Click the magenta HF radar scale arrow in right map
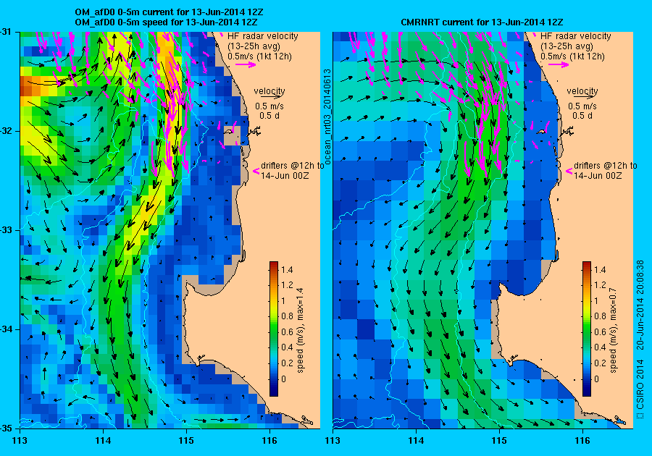The height and width of the screenshot is (456, 652). coord(559,64)
